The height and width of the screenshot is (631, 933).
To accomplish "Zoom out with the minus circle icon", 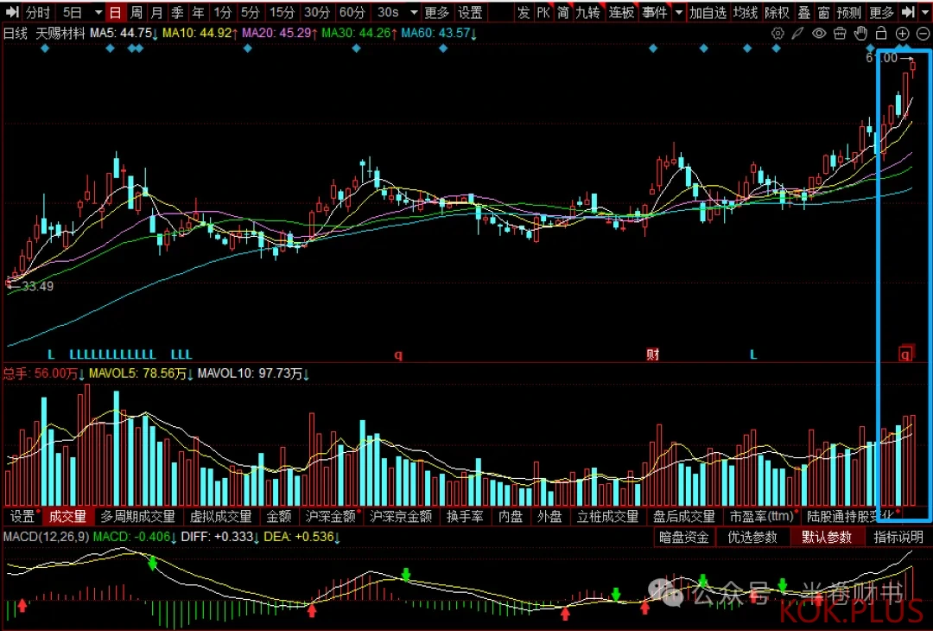I will [923, 34].
